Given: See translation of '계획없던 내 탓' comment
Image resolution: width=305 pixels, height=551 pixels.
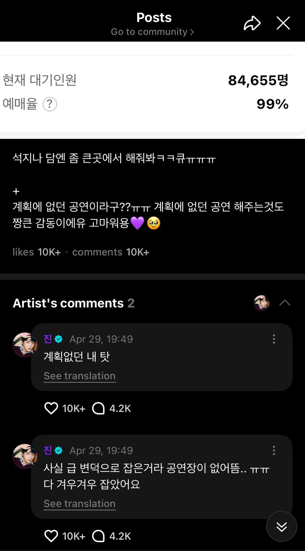Looking at the screenshot, I should coord(80,376).
